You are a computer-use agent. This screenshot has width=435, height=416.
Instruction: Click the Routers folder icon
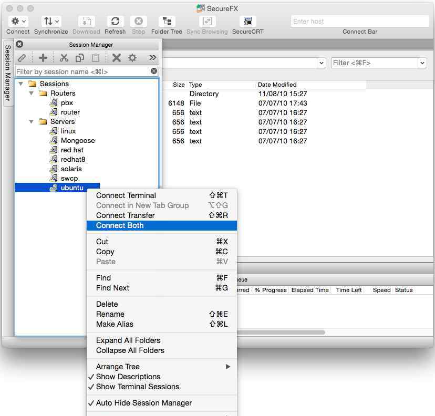coord(43,93)
